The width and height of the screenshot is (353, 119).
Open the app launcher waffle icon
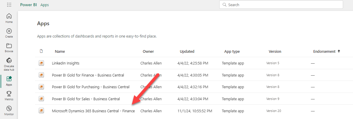9,5
